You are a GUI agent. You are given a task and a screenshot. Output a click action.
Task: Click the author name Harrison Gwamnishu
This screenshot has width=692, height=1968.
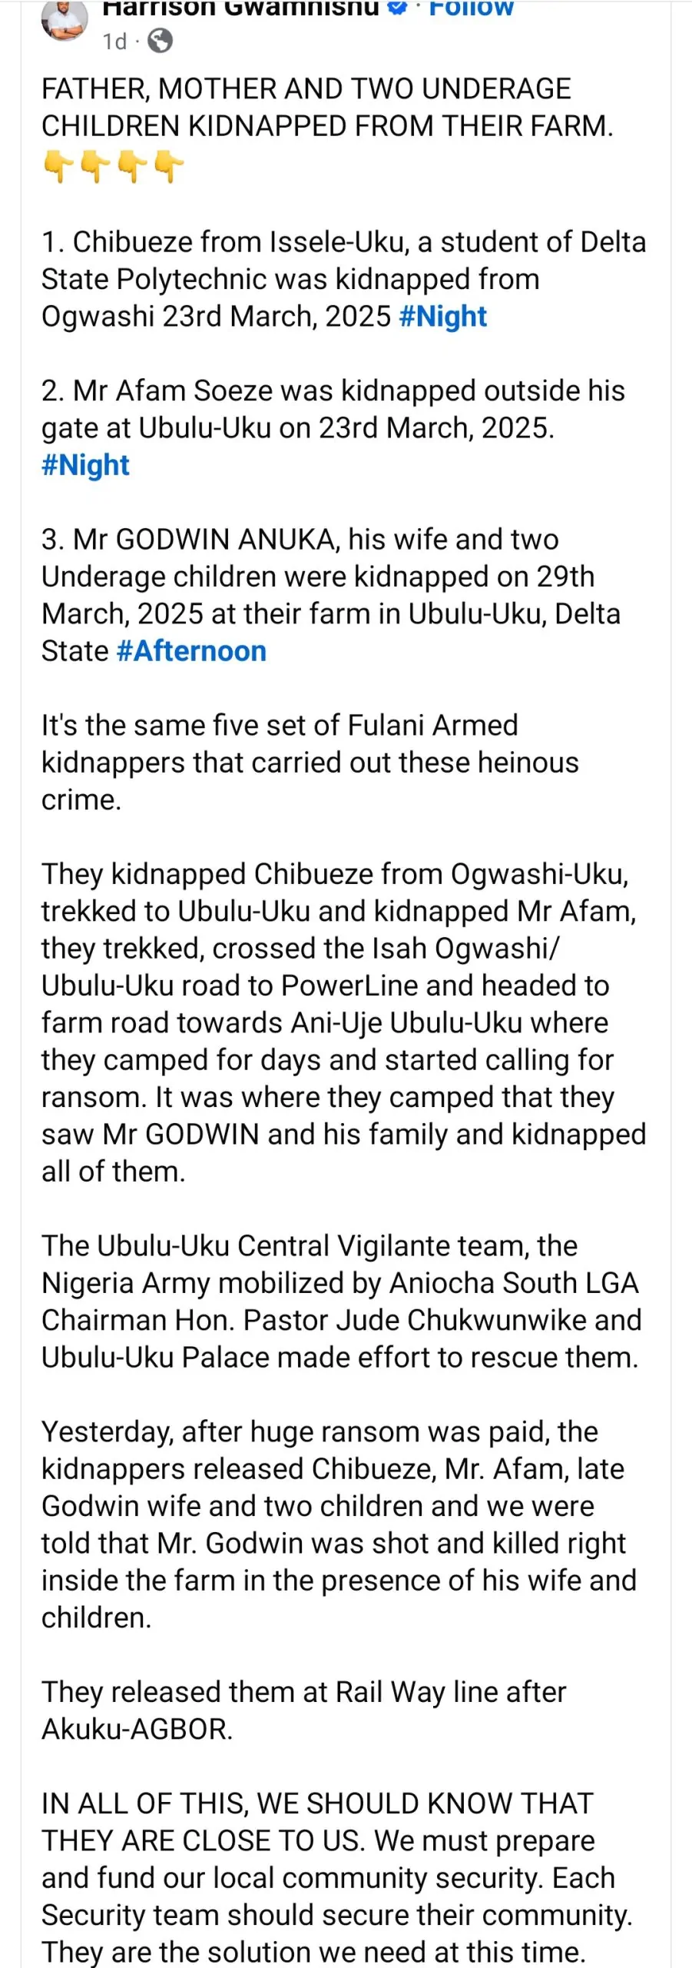tap(240, 8)
